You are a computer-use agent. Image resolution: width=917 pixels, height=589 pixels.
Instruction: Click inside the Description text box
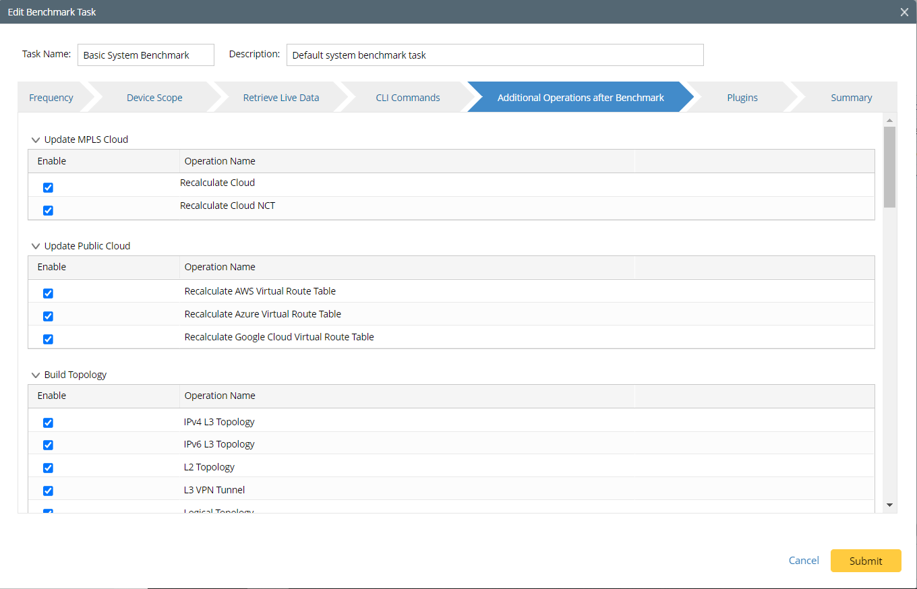495,55
